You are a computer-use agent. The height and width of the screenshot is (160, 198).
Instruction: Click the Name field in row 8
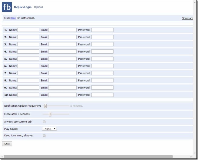click(x=28, y=80)
